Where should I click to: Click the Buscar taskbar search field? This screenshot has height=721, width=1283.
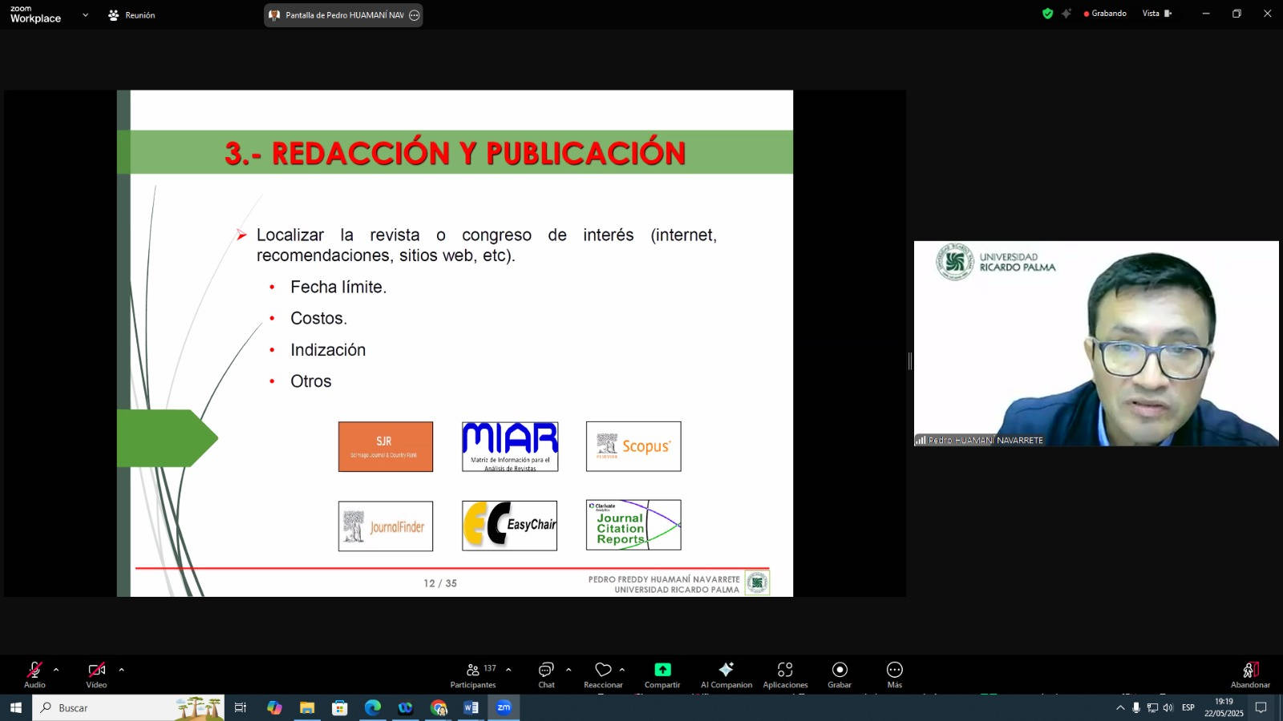click(128, 707)
